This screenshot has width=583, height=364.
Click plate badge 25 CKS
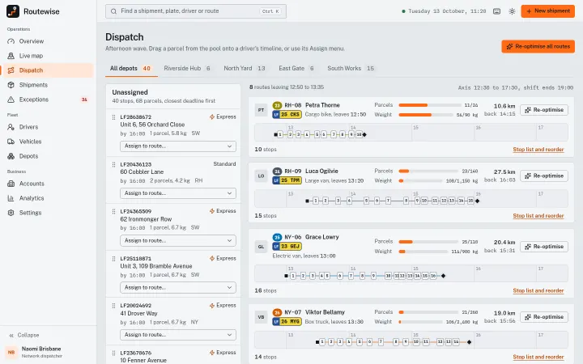[x=287, y=115]
